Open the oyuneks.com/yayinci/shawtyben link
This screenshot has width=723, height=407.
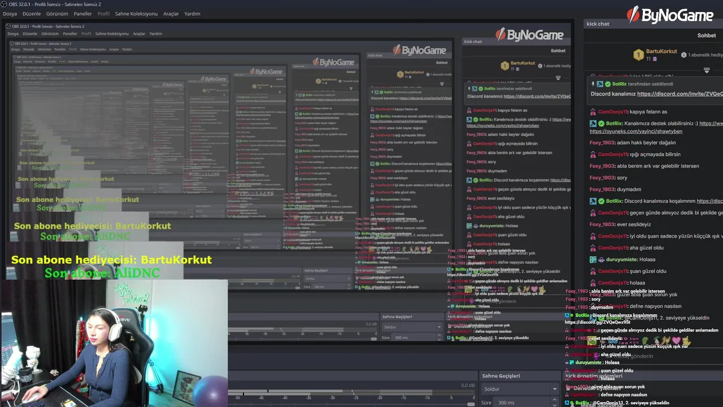coord(636,131)
